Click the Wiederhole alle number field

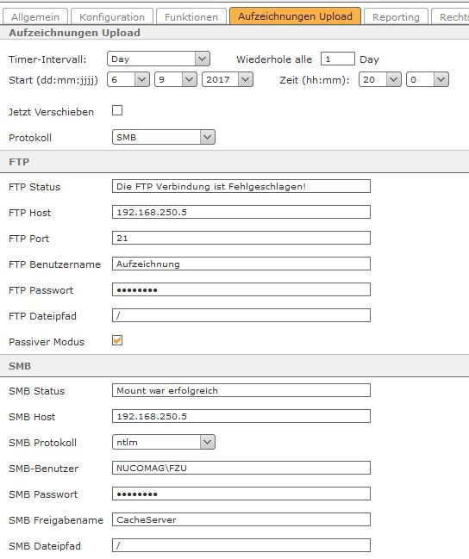[338, 59]
